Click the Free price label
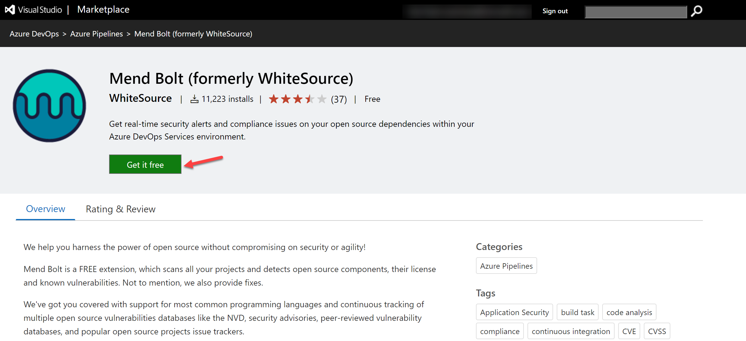The height and width of the screenshot is (341, 746). pos(372,99)
